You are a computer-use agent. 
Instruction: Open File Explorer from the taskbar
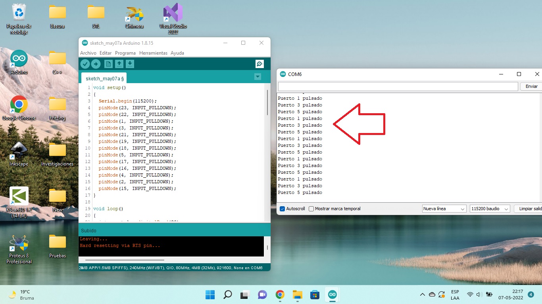tap(297, 294)
